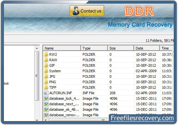Image resolution: width=178 pixels, height=125 pixels.
Task: Open the RW2 folder icon
Action: pyautogui.click(x=46, y=54)
